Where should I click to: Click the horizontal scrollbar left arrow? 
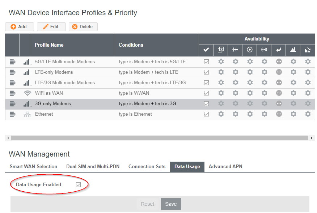tap(8, 138)
